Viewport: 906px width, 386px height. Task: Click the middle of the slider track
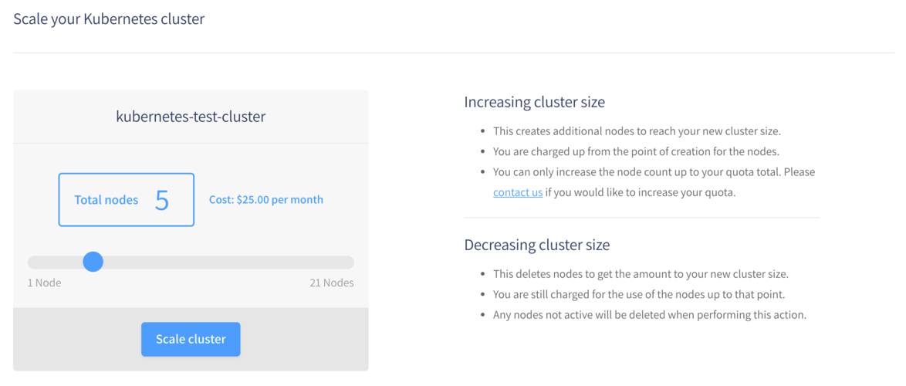(191, 262)
